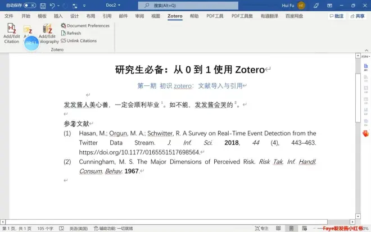Click the Cunningham reference entry (2)

[x=190, y=166]
